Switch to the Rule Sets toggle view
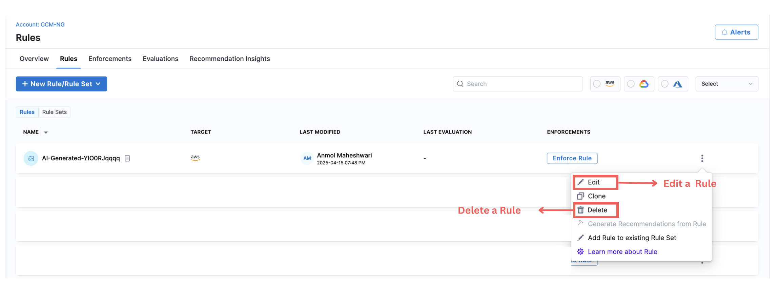The image size is (778, 282). (x=54, y=112)
